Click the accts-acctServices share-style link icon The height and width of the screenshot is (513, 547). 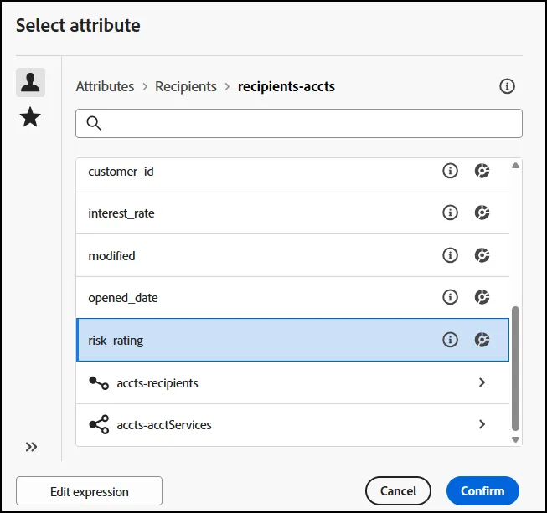pos(99,424)
